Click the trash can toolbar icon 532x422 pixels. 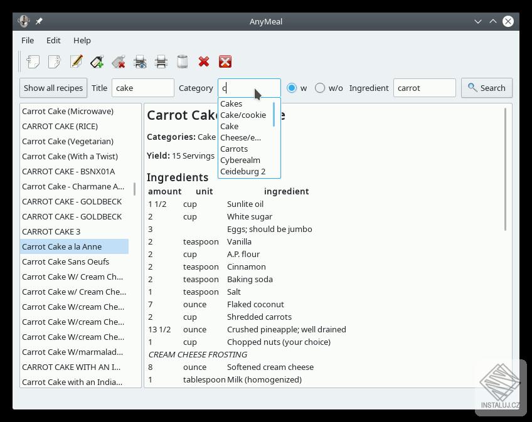tap(183, 61)
